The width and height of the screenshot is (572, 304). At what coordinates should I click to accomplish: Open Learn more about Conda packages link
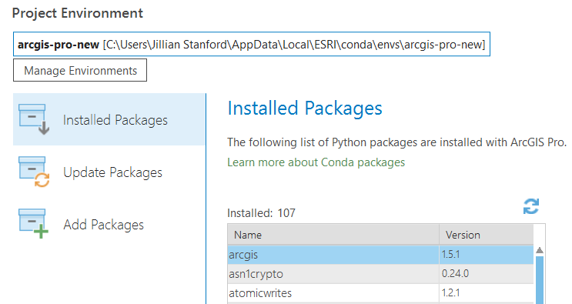pos(316,162)
